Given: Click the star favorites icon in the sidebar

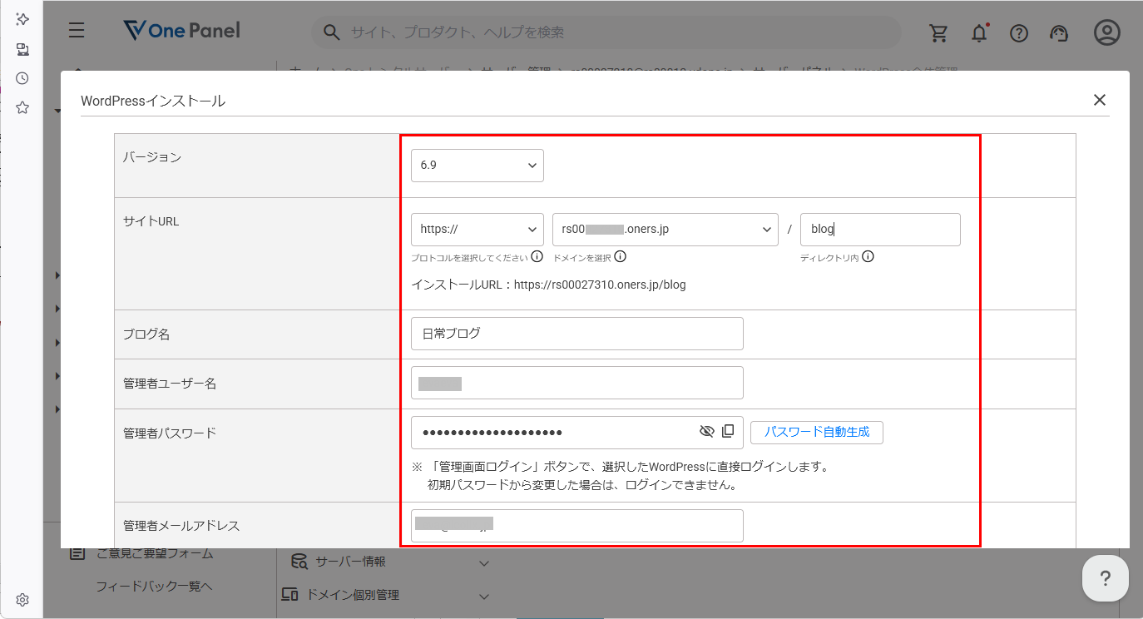Looking at the screenshot, I should (x=22, y=107).
